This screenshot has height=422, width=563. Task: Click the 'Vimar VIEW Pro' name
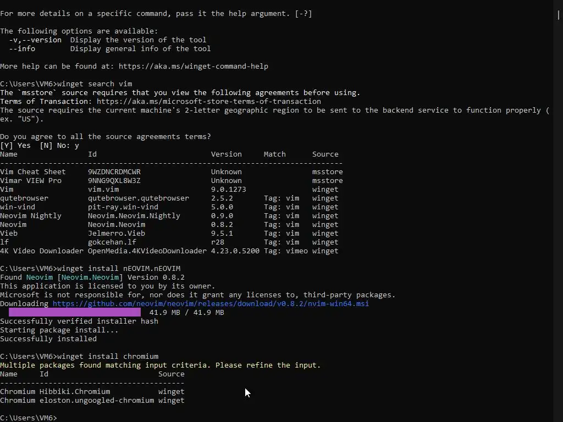point(31,180)
